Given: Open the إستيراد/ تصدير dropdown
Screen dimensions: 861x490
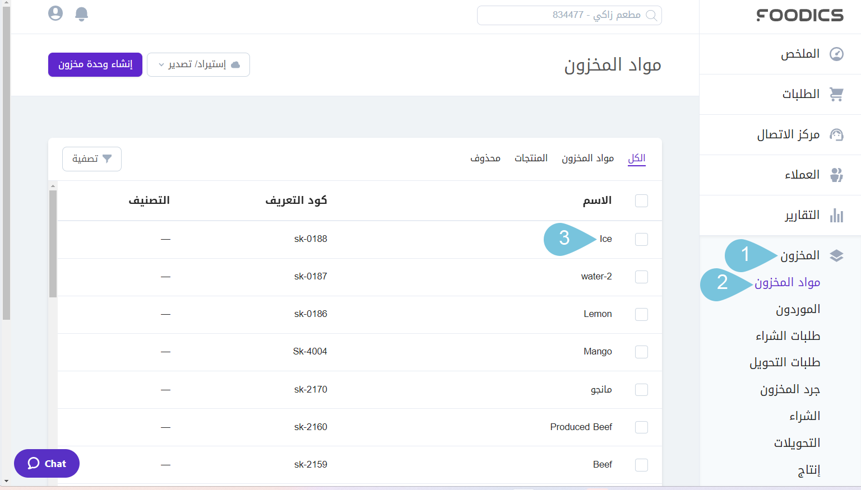Looking at the screenshot, I should [x=198, y=65].
